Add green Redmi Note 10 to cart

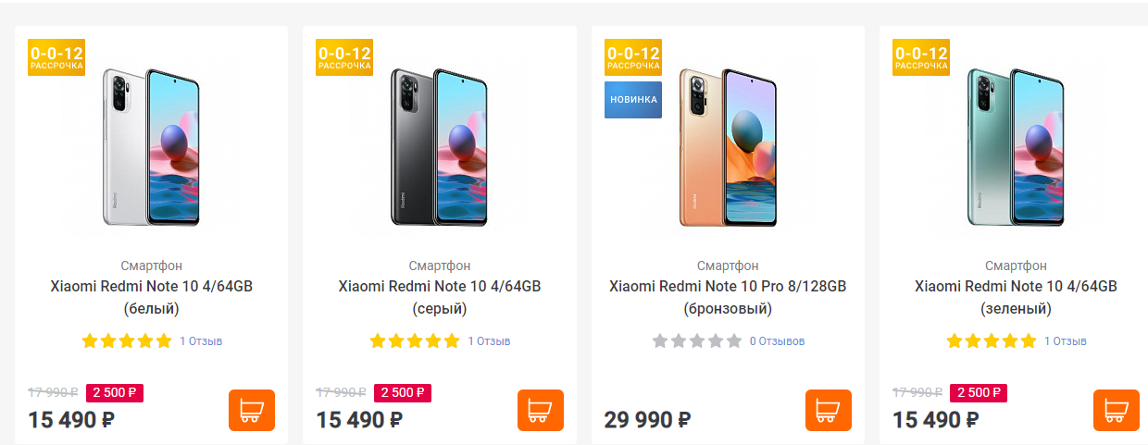[x=1116, y=410]
